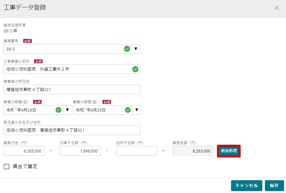The height and width of the screenshot is (193, 286).
Task: Click the 税抜処理 button
Action: [x=229, y=151]
